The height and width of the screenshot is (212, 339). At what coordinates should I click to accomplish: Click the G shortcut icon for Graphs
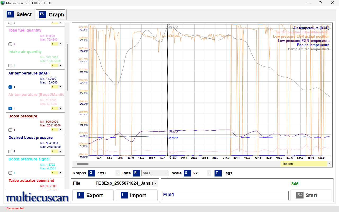92,173
